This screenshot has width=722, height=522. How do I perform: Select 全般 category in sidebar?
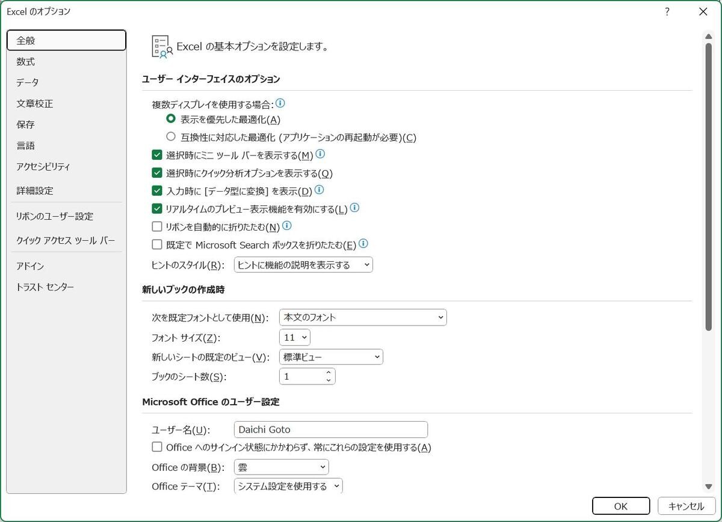tap(66, 40)
